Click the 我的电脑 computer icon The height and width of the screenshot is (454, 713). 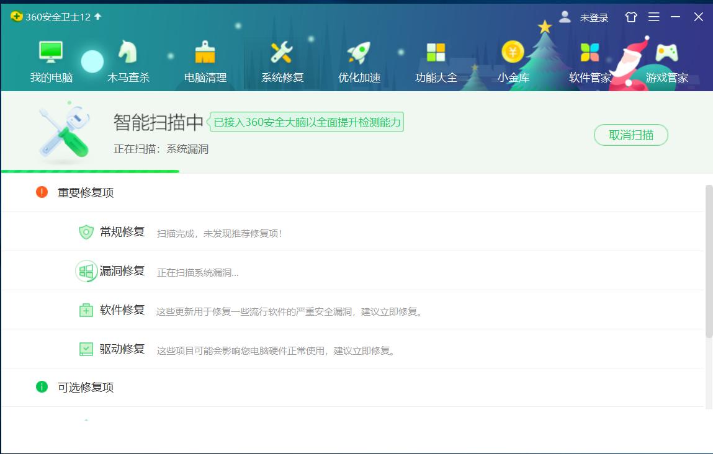51,59
